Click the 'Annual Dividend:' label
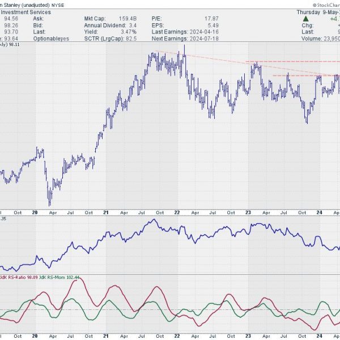The image size is (340, 340). 105,25
